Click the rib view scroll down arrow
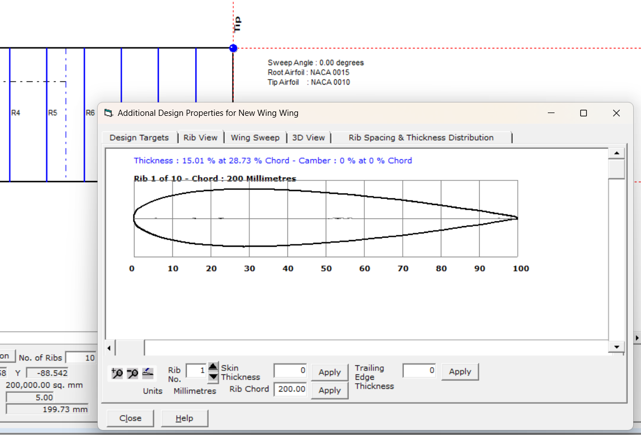This screenshot has width=641, height=435. [616, 347]
